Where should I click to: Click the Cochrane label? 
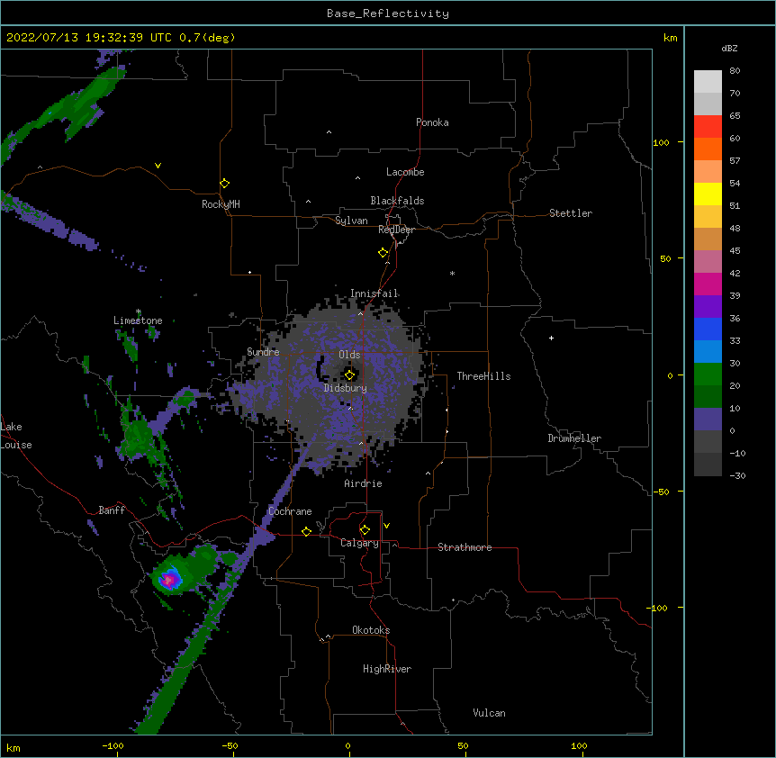tap(290, 511)
